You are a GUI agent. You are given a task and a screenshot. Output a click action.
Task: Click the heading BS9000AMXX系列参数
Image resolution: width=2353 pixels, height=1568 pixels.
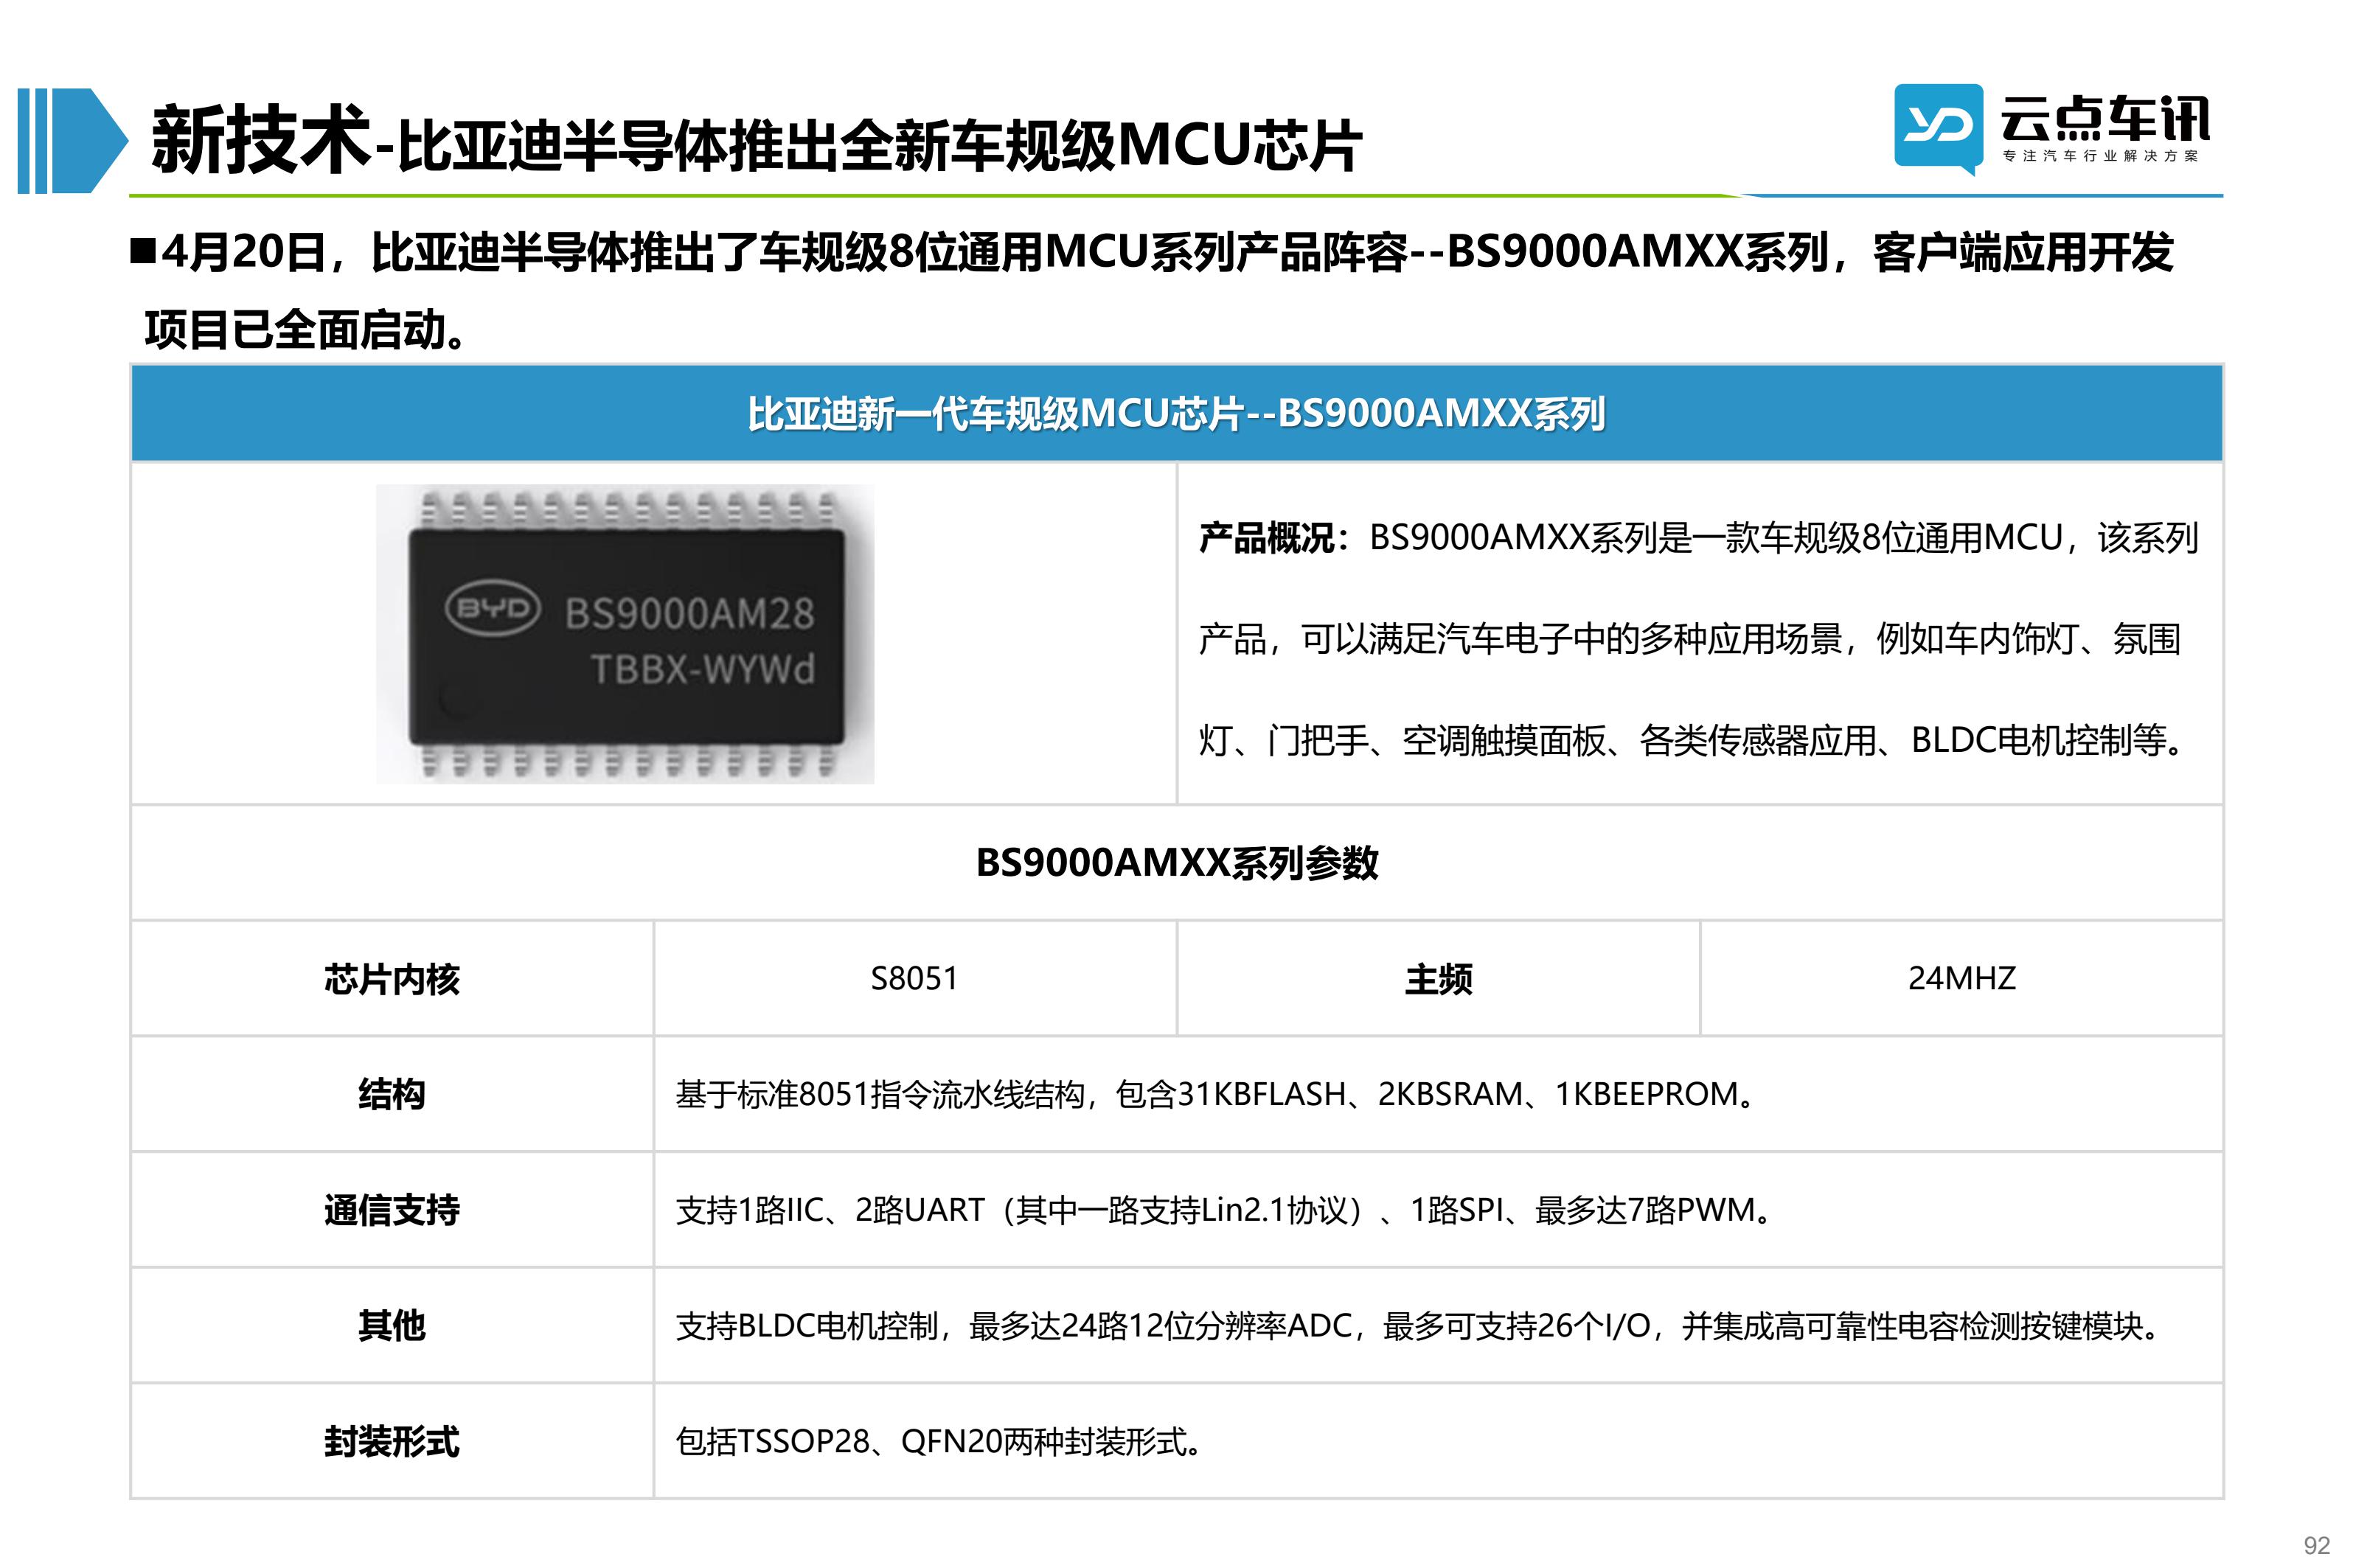[1176, 862]
